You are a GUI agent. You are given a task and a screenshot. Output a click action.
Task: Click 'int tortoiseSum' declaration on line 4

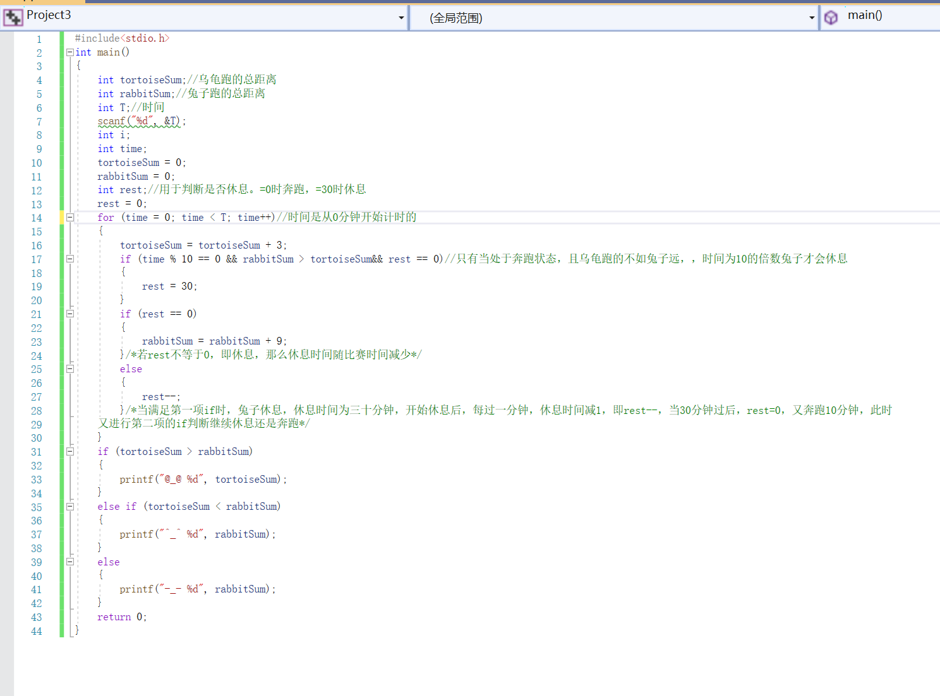point(142,80)
